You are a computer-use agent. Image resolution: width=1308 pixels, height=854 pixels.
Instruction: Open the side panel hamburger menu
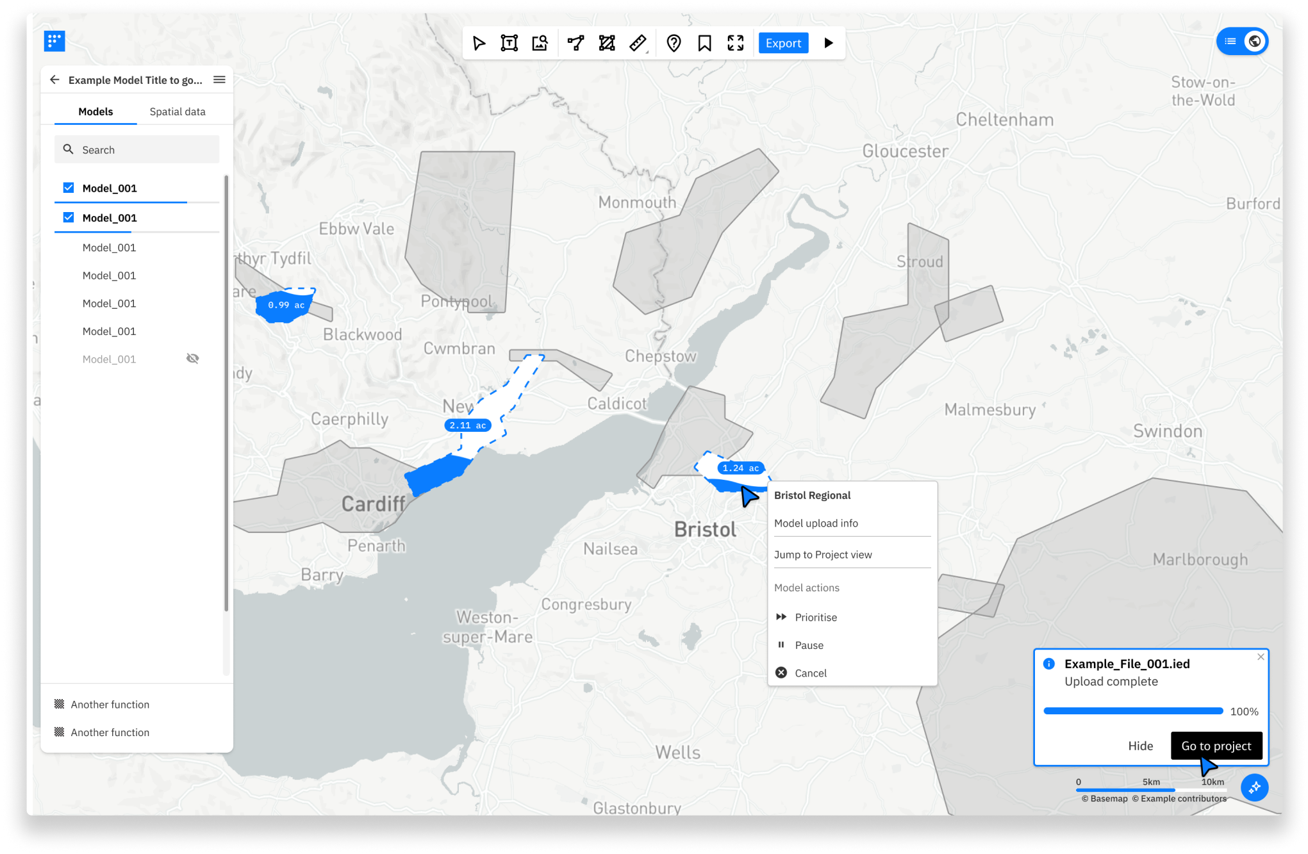pyautogui.click(x=219, y=79)
